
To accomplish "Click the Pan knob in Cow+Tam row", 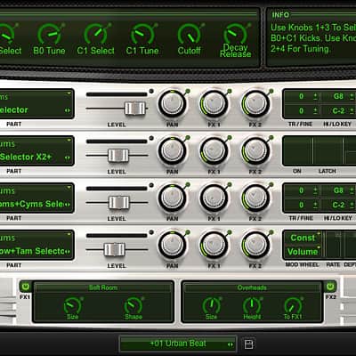I will point(172,246).
